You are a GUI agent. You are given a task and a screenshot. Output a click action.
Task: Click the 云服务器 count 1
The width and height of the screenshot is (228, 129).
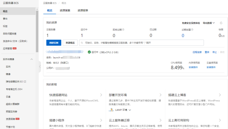47,35
